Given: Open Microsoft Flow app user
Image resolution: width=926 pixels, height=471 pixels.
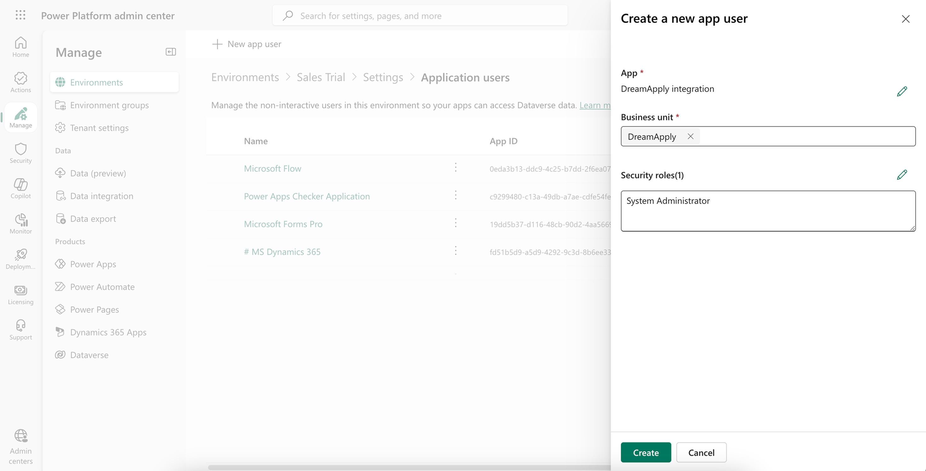Looking at the screenshot, I should [x=273, y=168].
